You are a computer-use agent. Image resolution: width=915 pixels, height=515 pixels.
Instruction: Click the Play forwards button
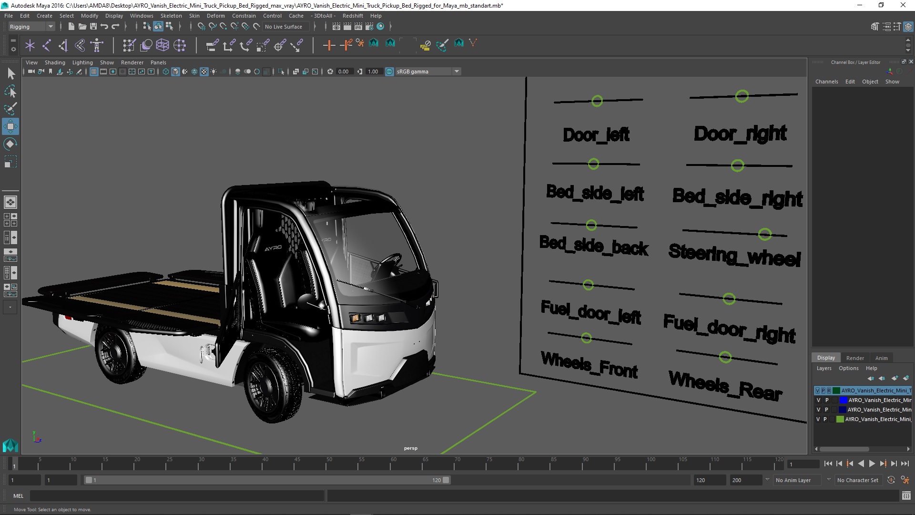point(872,463)
